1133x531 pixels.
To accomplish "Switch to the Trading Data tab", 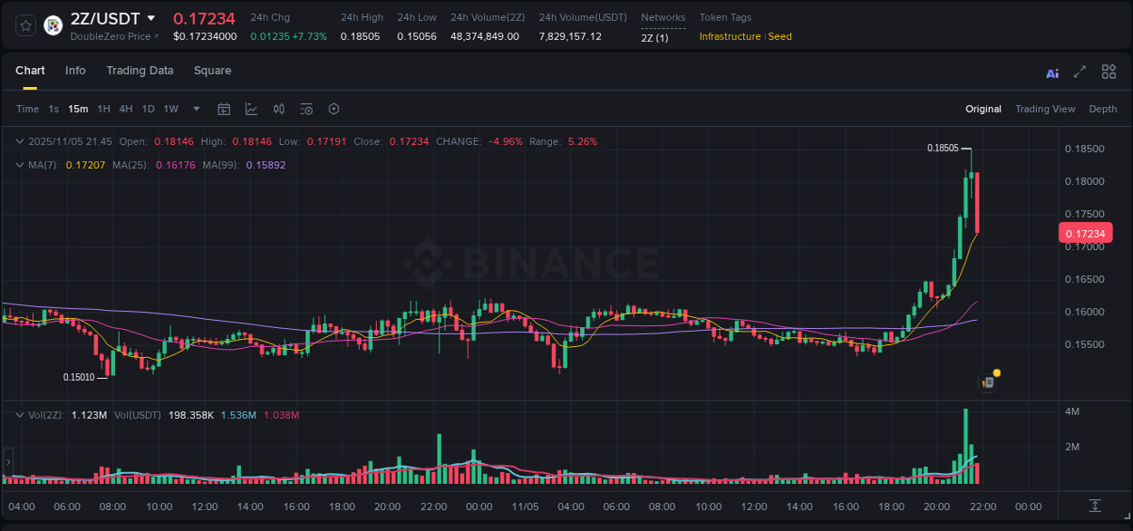I will click(x=140, y=71).
